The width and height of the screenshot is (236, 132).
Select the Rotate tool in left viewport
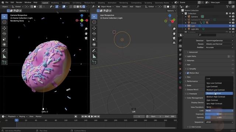coord(4,34)
